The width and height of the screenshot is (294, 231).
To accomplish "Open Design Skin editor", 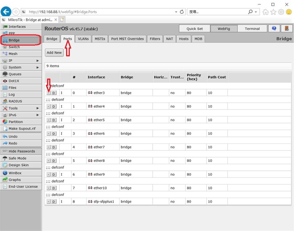I will coord(21,165).
